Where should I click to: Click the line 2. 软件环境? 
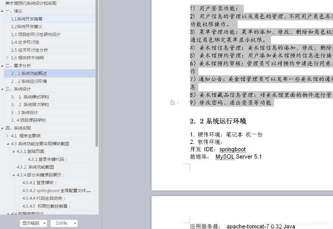206,142
